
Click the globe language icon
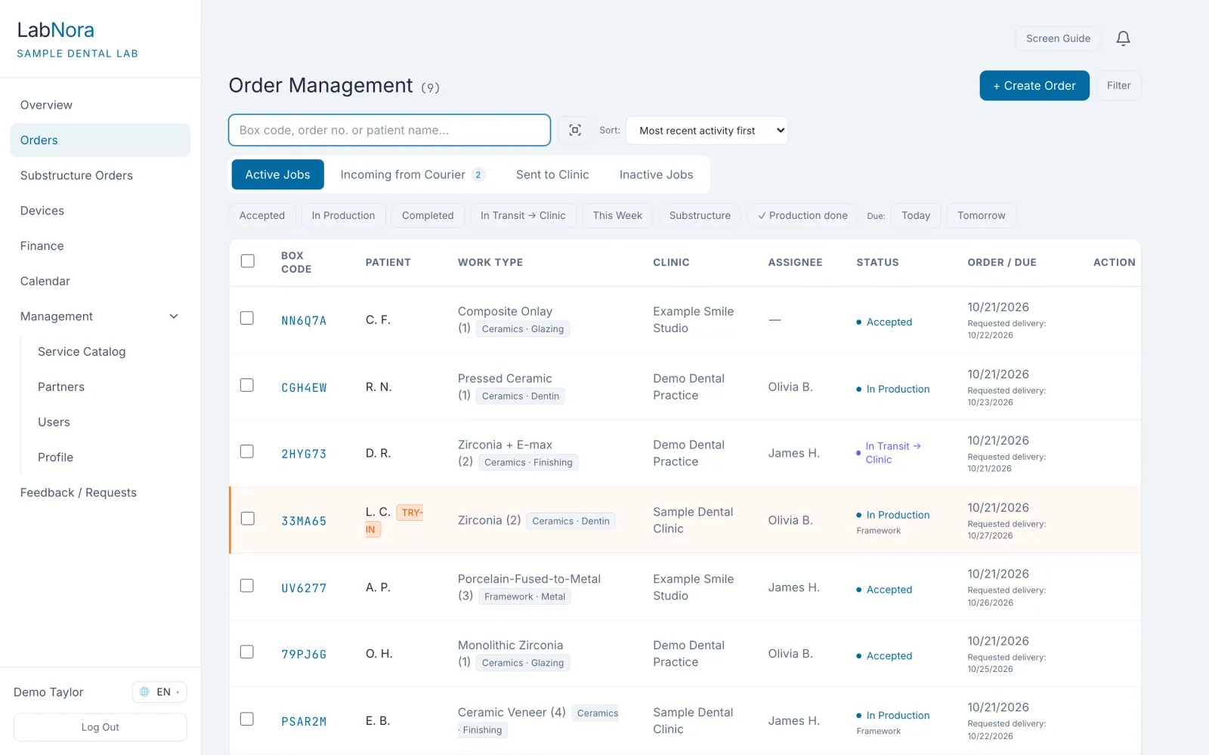(x=144, y=692)
